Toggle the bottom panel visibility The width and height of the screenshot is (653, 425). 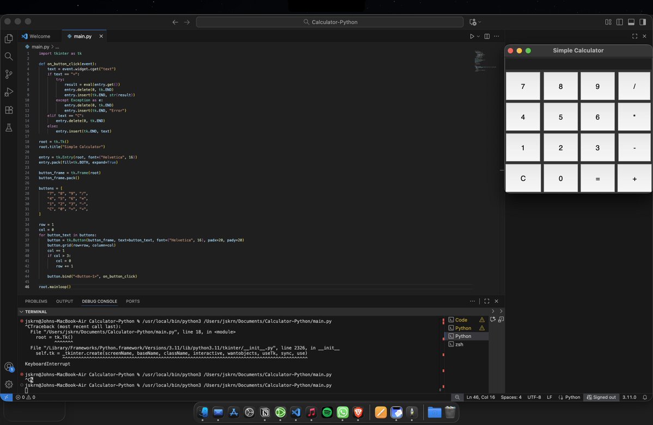[631, 22]
